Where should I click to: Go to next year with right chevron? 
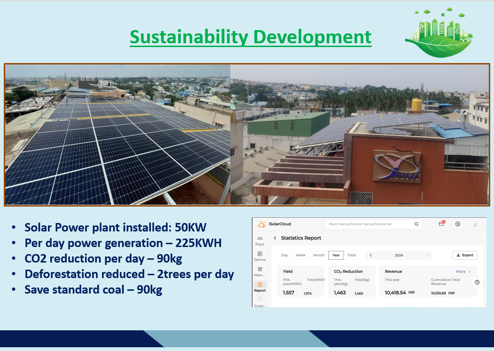pos(427,255)
